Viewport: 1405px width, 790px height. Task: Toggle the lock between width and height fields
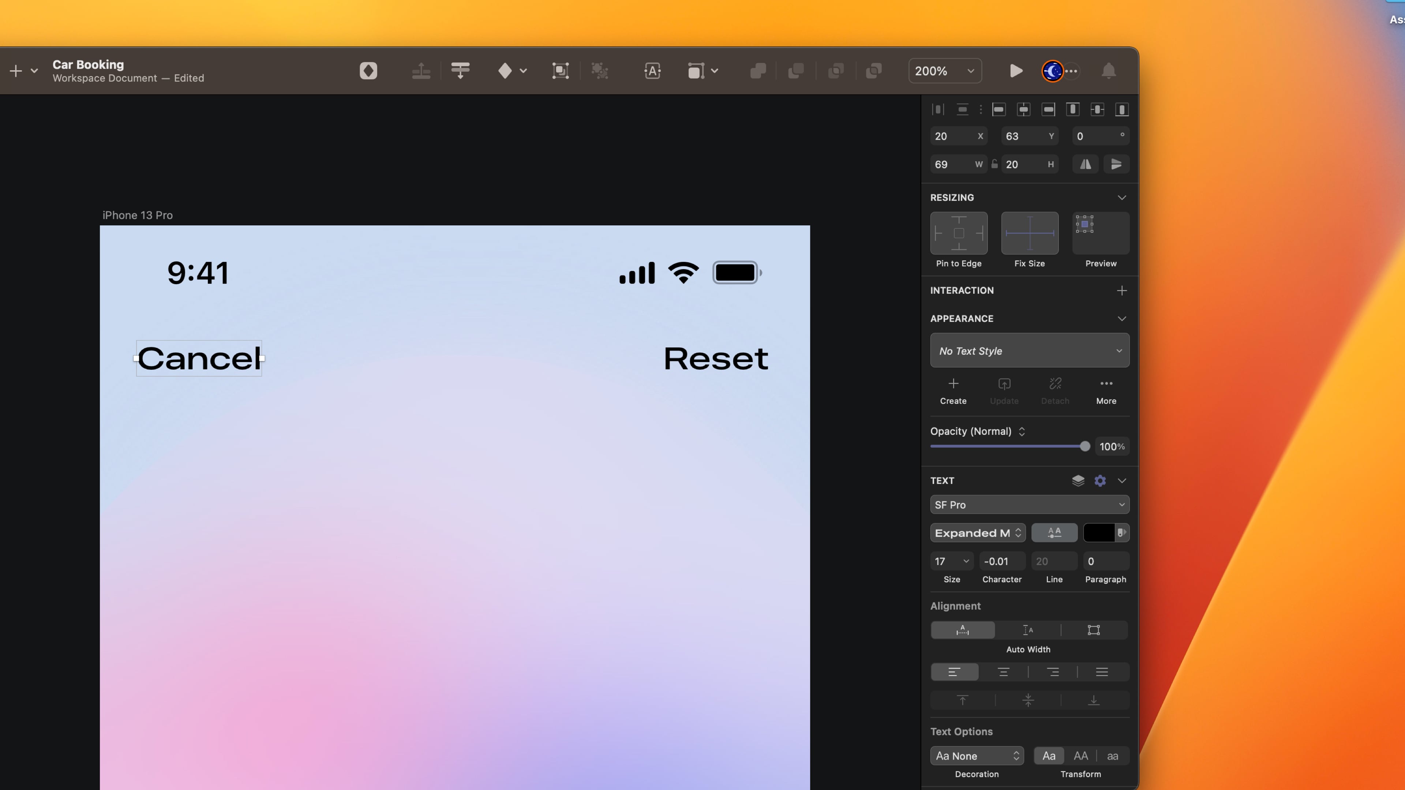click(x=994, y=163)
